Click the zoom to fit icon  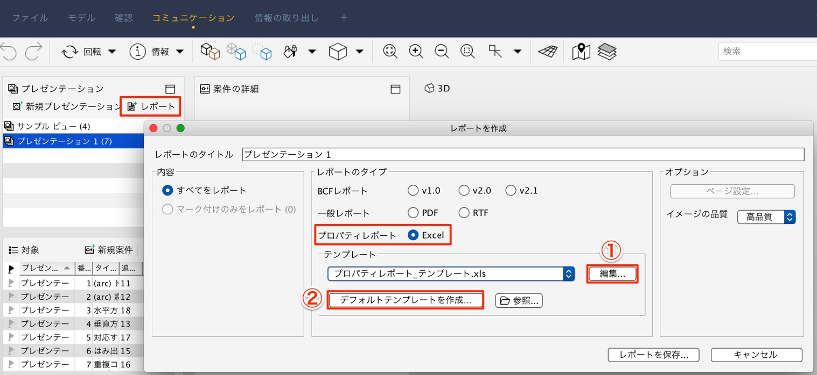390,52
